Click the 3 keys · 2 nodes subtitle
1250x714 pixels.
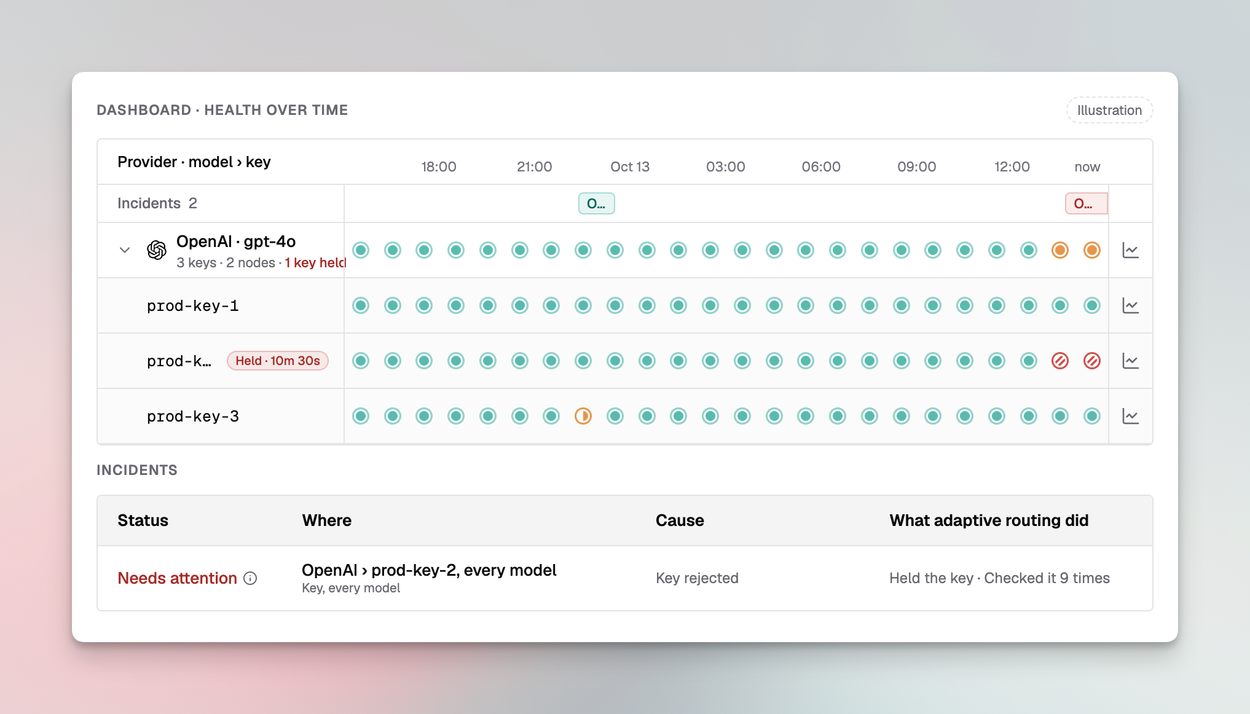pos(226,263)
